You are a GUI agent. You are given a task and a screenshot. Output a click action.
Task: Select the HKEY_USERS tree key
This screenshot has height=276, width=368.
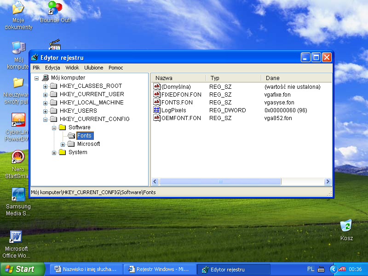(x=78, y=111)
